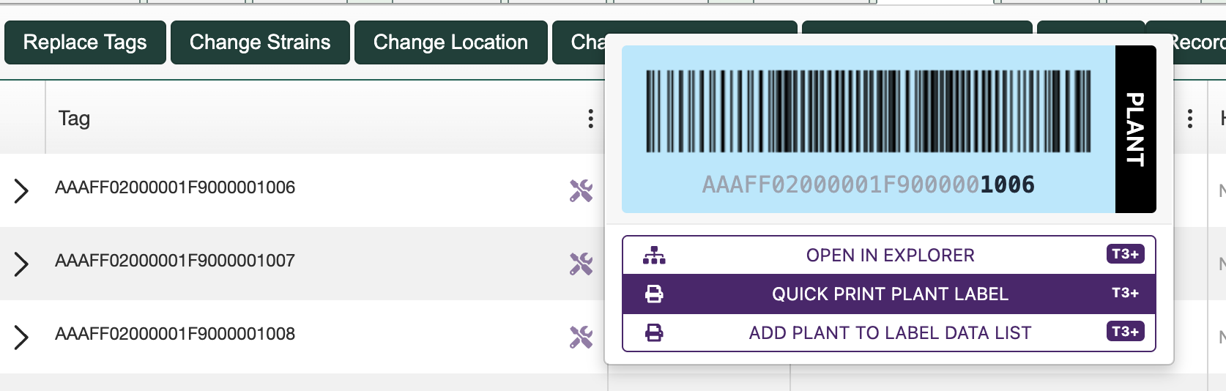Select tag text AAAFF02000001F9000001008
Image resolution: width=1226 pixels, height=391 pixels.
(x=175, y=334)
